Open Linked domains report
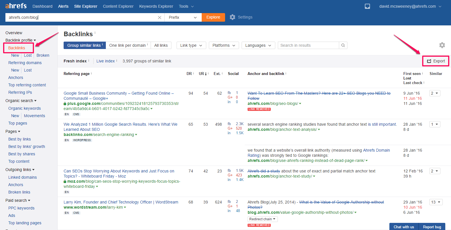The image size is (451, 230). [x=23, y=177]
